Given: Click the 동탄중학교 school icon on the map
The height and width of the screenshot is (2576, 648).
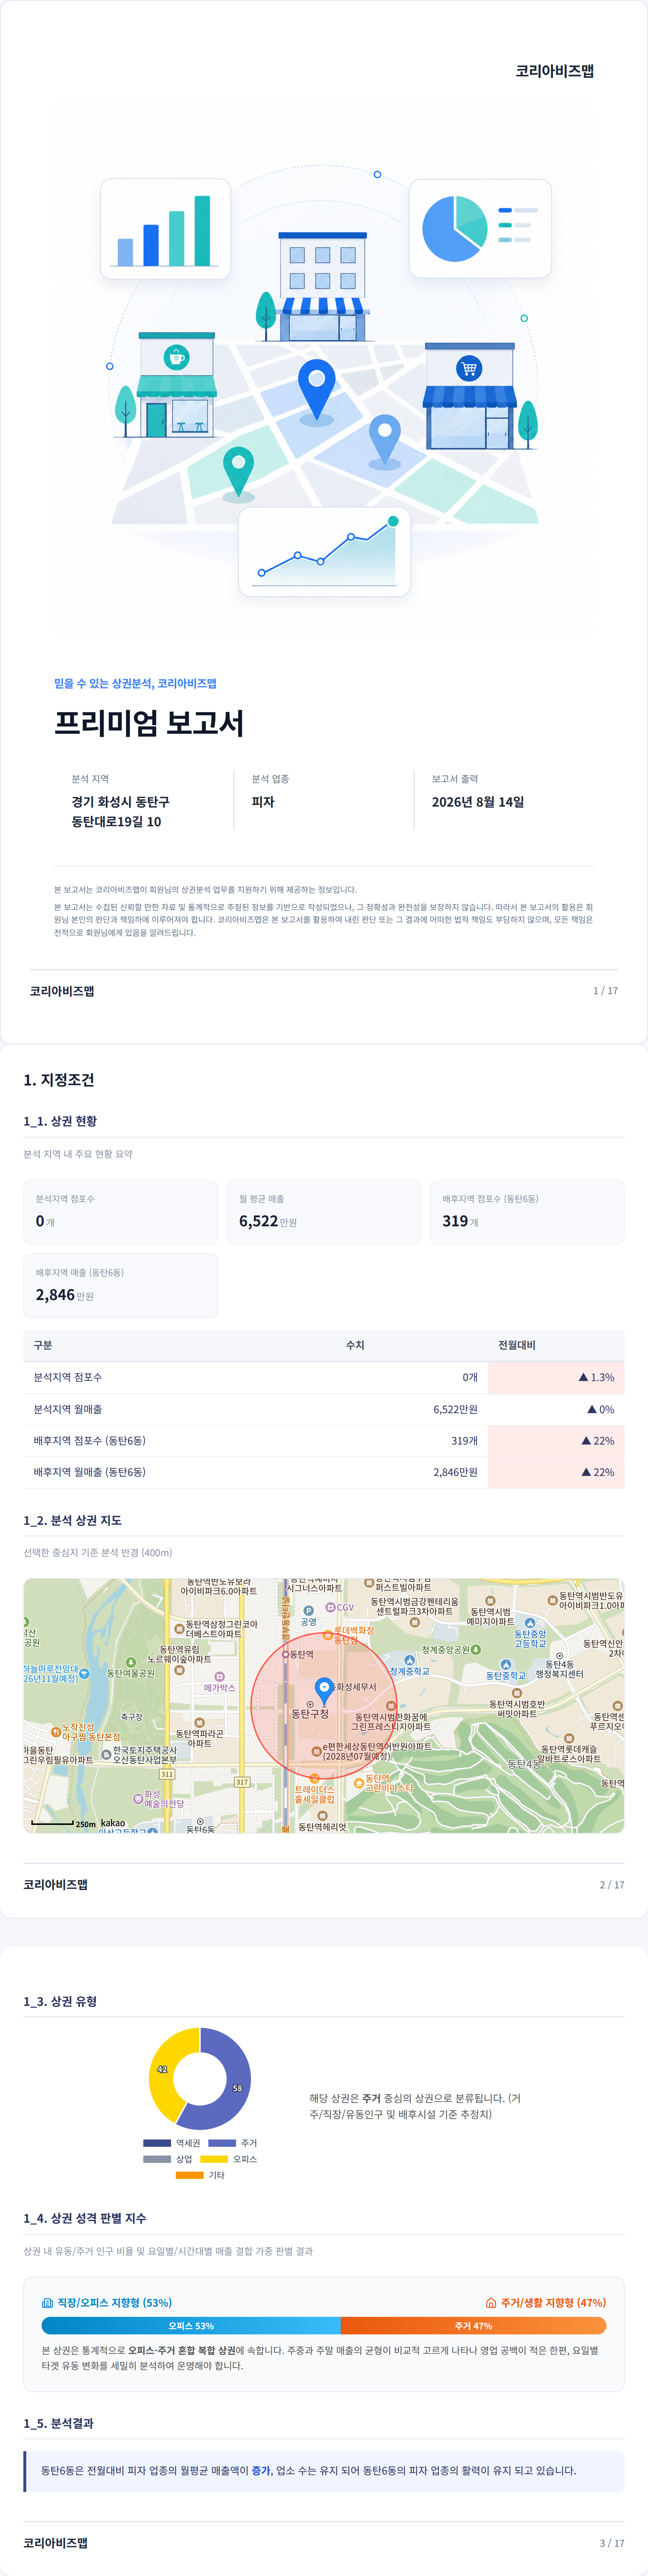Looking at the screenshot, I should click(x=506, y=1665).
